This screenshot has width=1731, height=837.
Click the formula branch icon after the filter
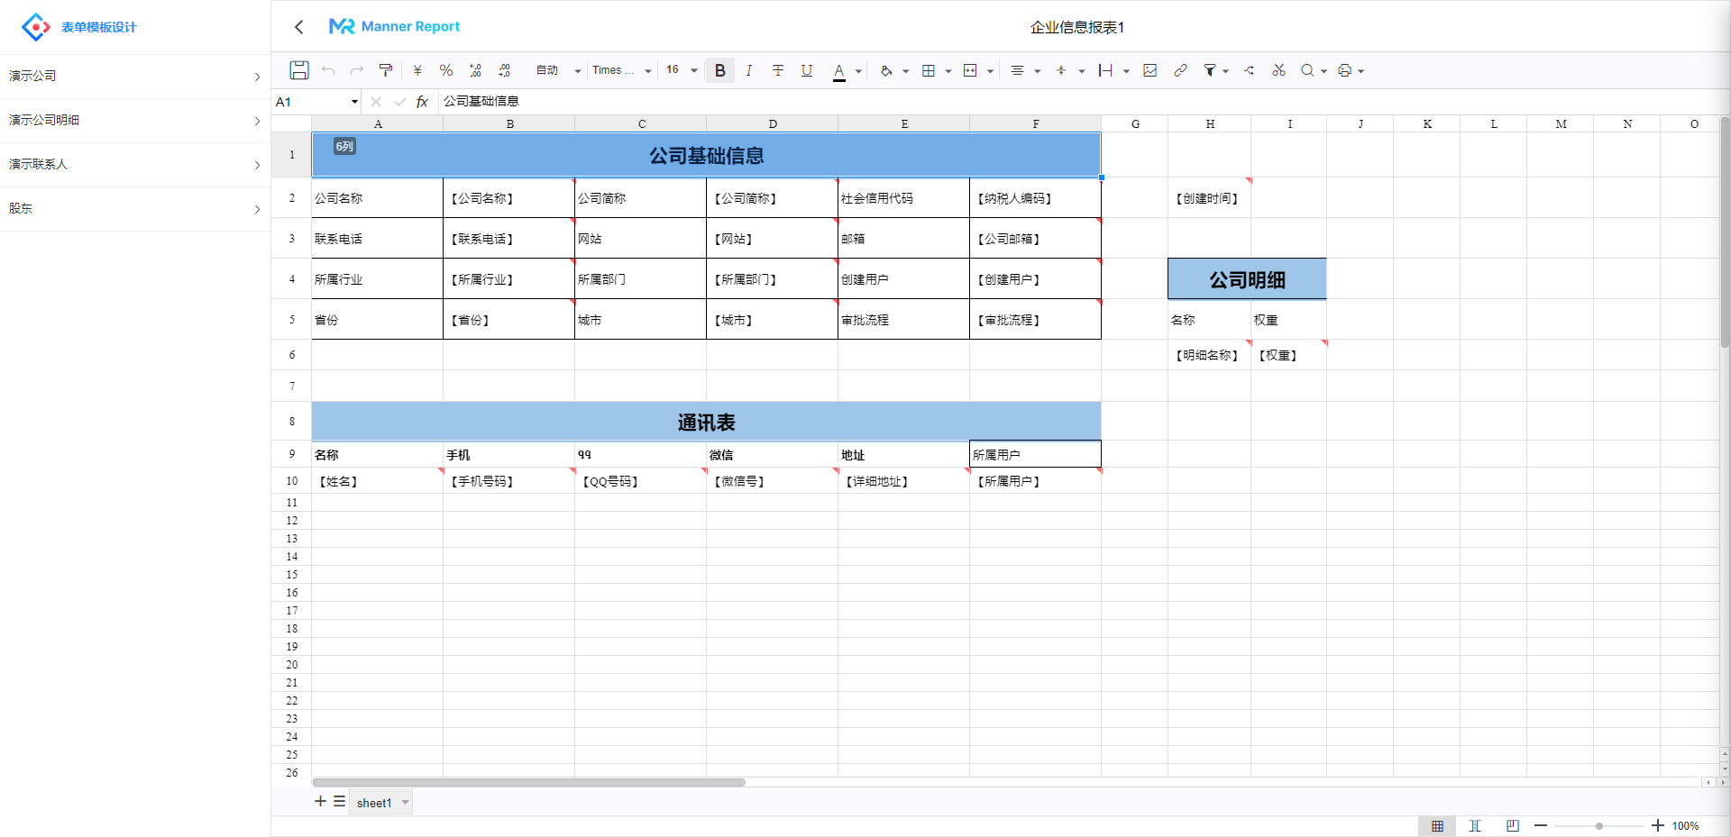coord(1250,70)
